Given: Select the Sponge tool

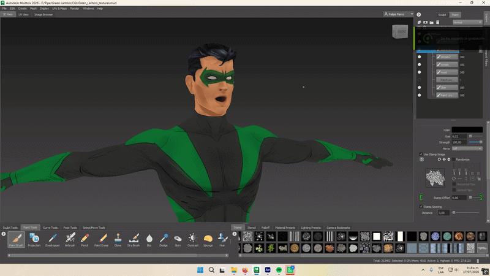Looking at the screenshot, I should (x=208, y=240).
